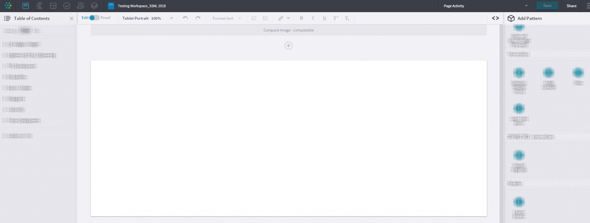Screen dimensions: 590x223
Task: Open the hamburger menu at top right
Action: coord(588,6)
